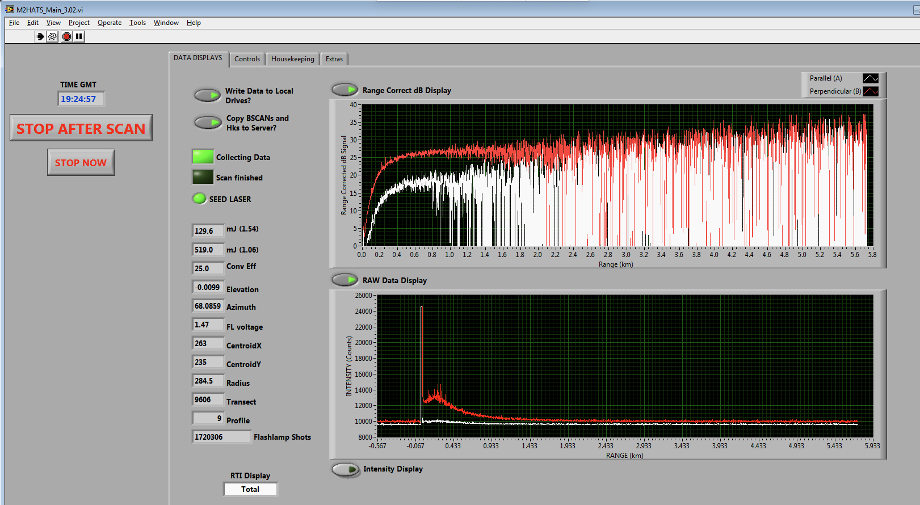Image resolution: width=920 pixels, height=505 pixels.
Task: Toggle Copy BSCANs and Hks to Server
Action: (207, 123)
